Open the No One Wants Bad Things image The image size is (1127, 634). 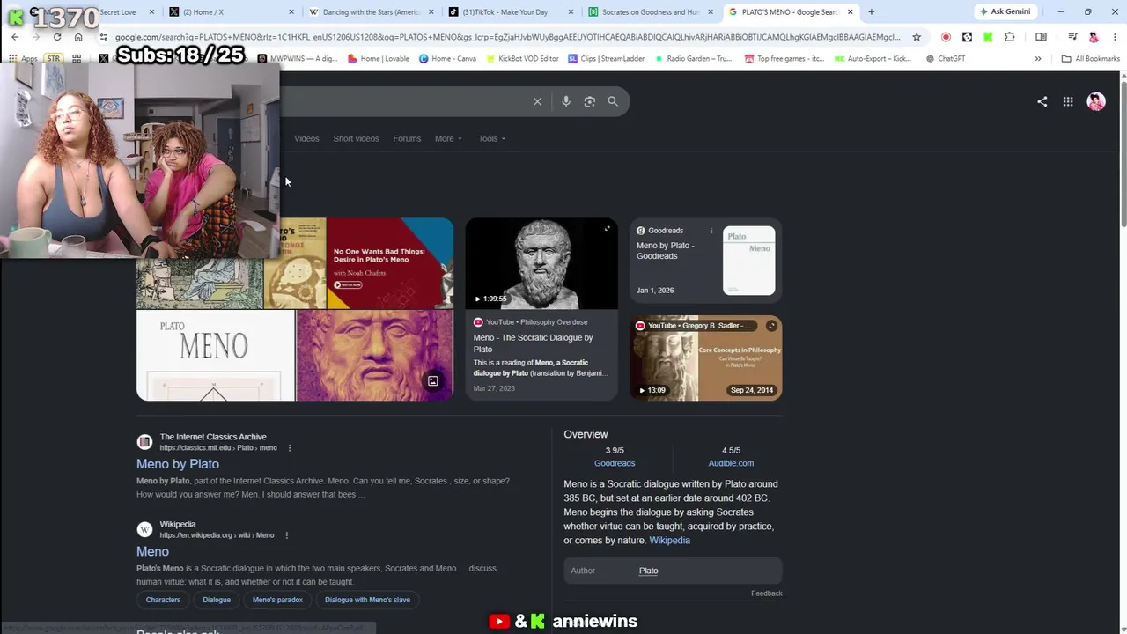[390, 264]
